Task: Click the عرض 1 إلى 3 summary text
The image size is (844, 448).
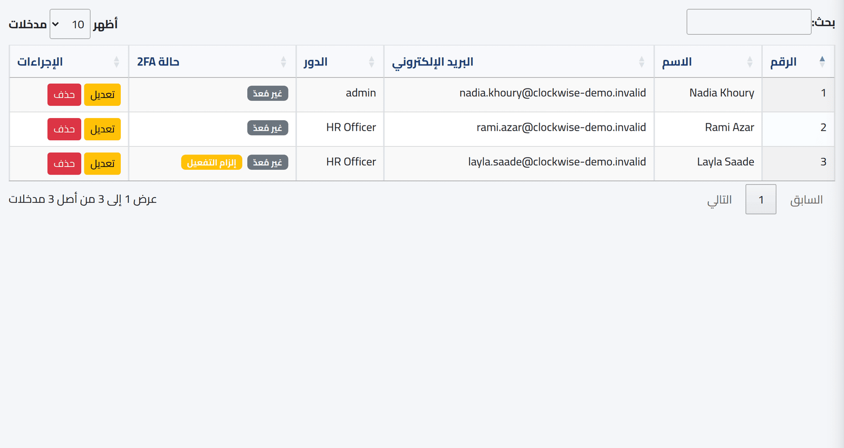Action: click(83, 199)
